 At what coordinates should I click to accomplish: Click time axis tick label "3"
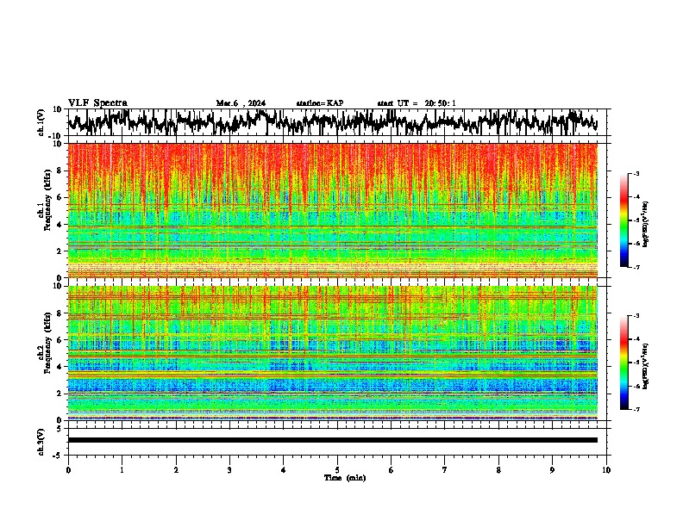[x=229, y=469]
